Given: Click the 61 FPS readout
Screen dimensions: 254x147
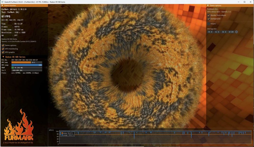Looking at the screenshot, I should (x=6, y=16).
